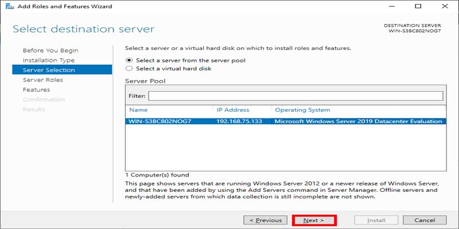Open the Features step in sidebar
459x229 pixels.
tap(36, 90)
